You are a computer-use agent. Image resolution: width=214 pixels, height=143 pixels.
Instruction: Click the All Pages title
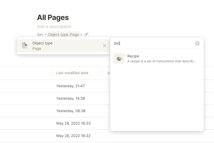click(x=53, y=17)
